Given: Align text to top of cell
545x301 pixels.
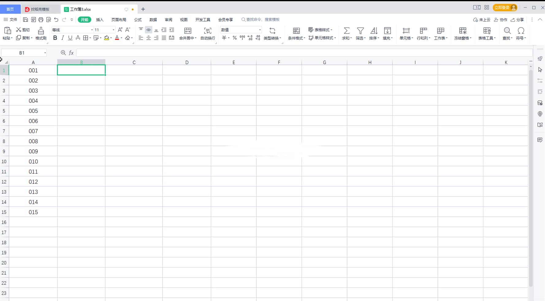Looking at the screenshot, I should 141,30.
